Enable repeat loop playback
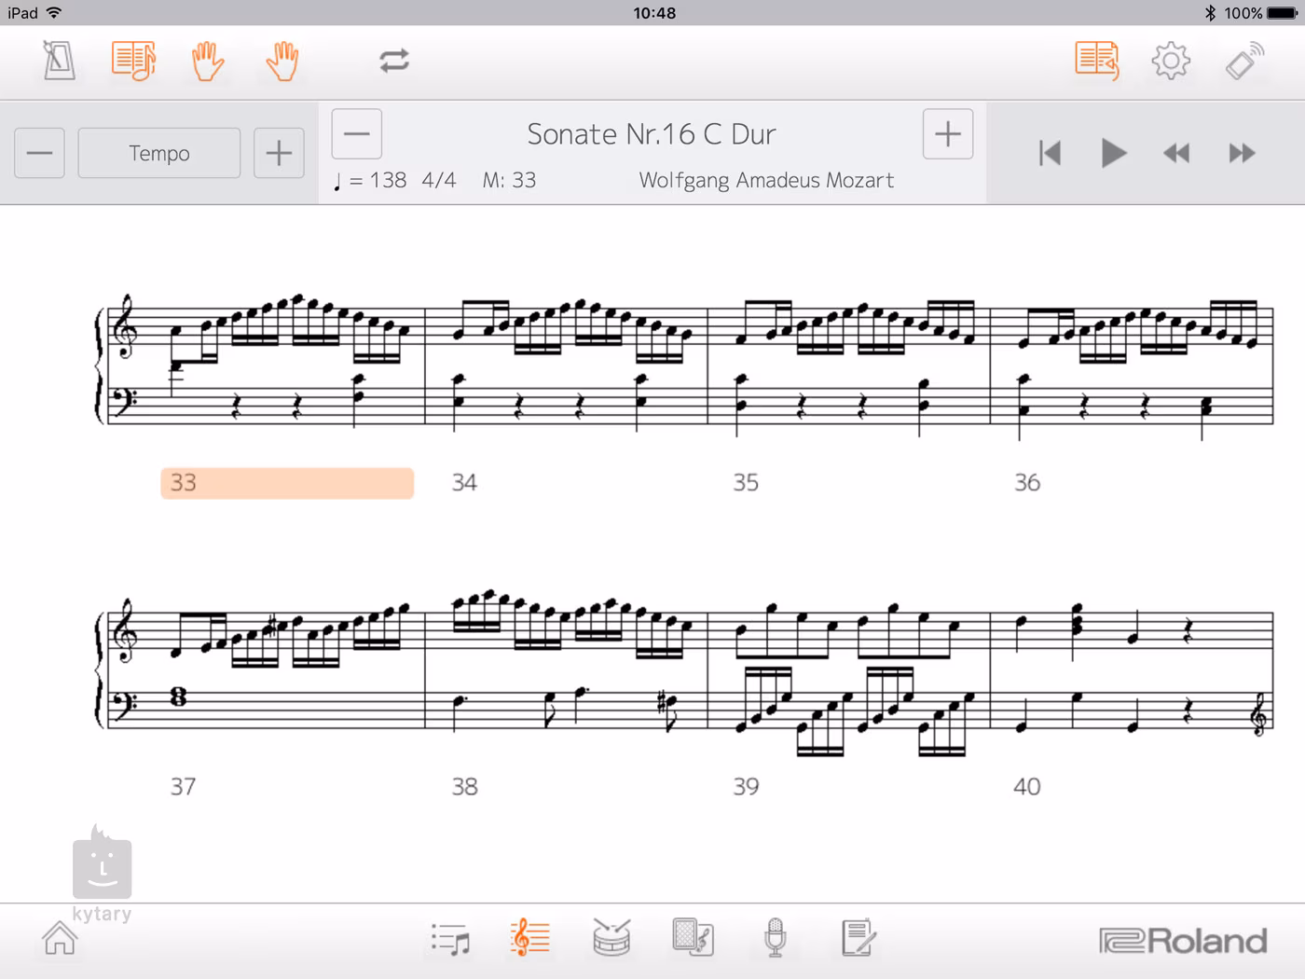The width and height of the screenshot is (1305, 979). point(394,62)
